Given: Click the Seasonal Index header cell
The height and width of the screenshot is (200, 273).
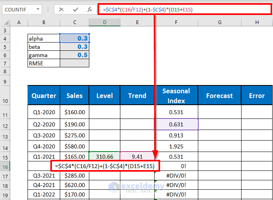Looking at the screenshot, I should [x=176, y=96].
